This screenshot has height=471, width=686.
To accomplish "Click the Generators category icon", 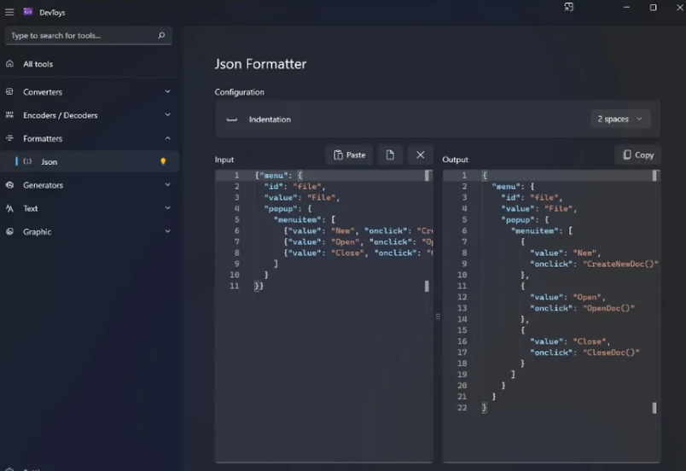I will [x=9, y=185].
